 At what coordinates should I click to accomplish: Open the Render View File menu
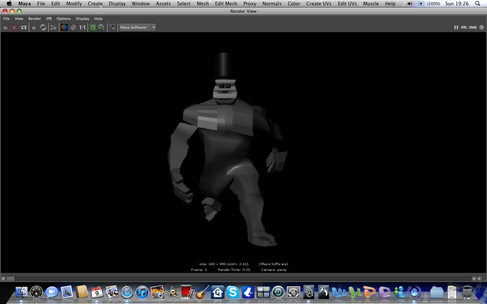coord(6,19)
